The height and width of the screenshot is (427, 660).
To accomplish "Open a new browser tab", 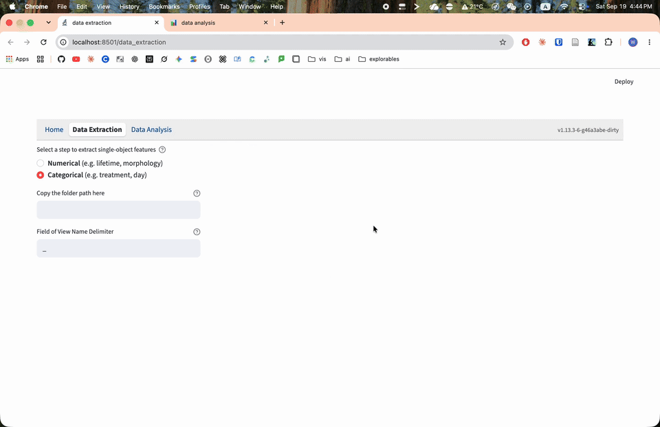I will coord(282,23).
